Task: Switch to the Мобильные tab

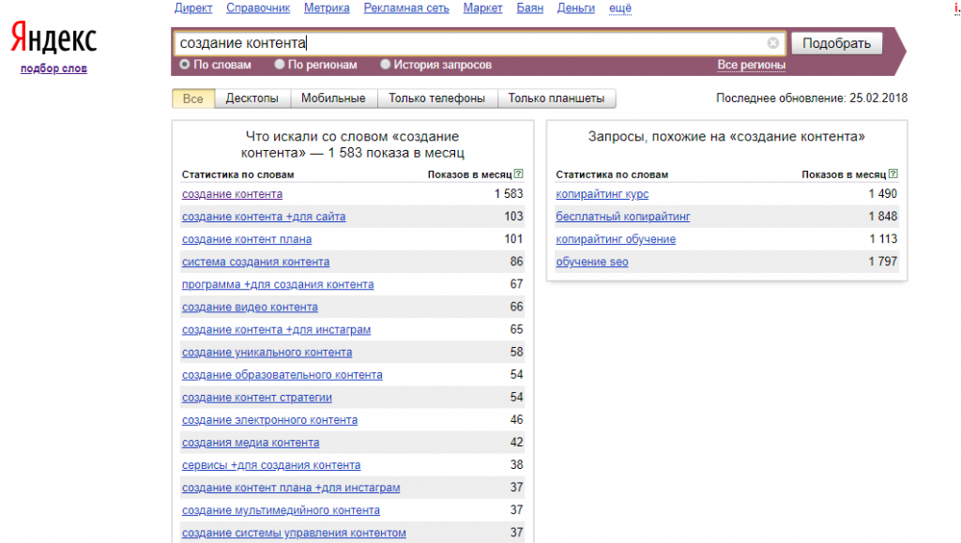Action: click(333, 98)
